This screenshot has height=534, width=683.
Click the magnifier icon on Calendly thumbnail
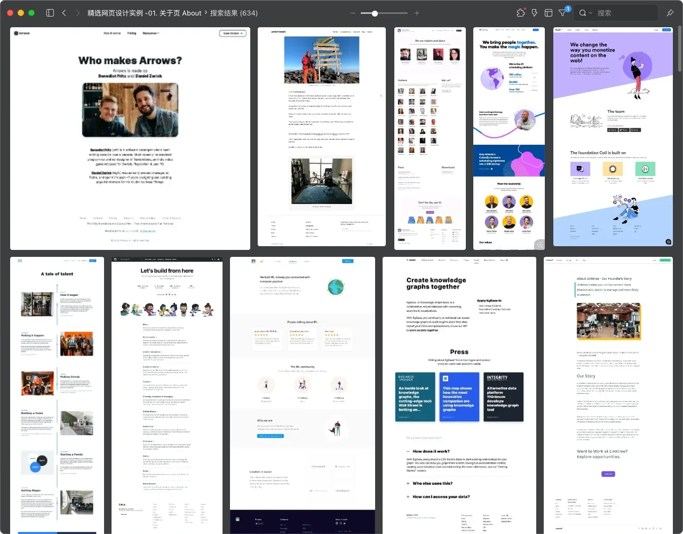[539, 245]
